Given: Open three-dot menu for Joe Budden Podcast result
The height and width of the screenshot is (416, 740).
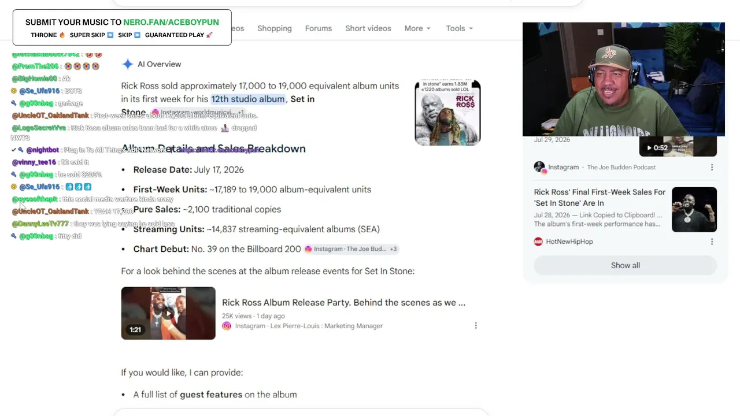Looking at the screenshot, I should pos(712,167).
